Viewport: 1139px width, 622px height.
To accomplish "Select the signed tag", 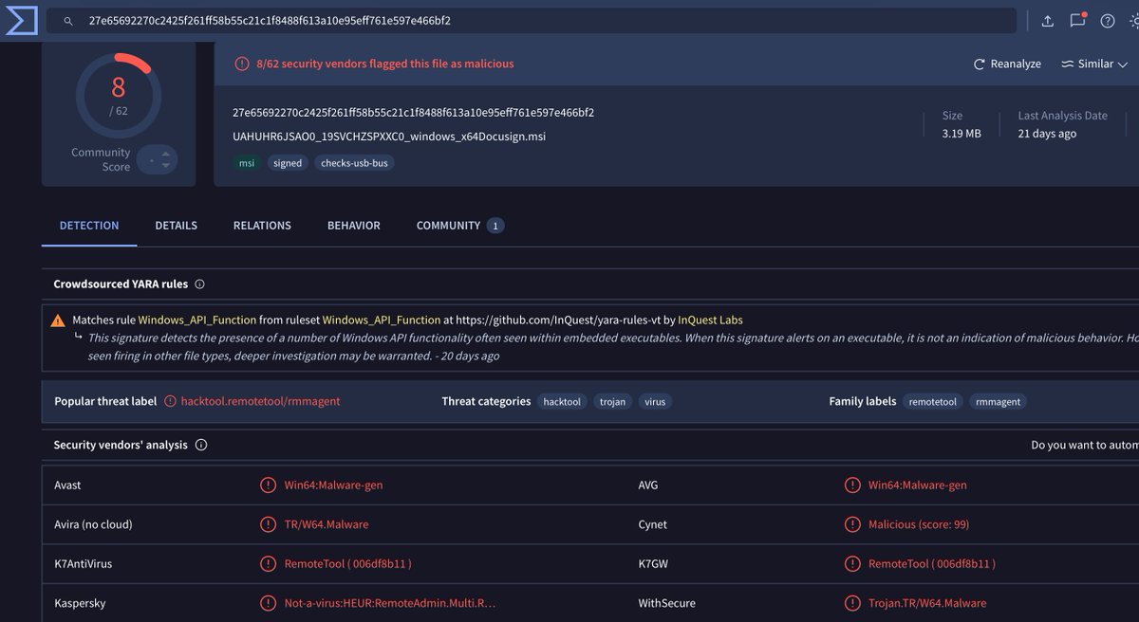I will (288, 163).
